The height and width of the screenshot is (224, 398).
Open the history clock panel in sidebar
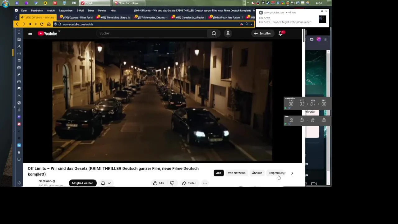(19, 54)
